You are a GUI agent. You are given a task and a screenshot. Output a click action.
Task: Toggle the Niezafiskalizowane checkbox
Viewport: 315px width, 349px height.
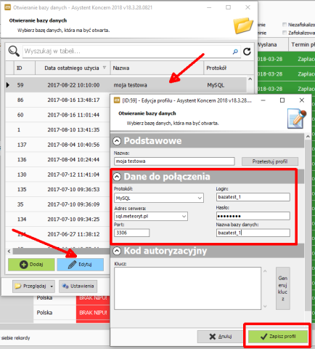285,25
